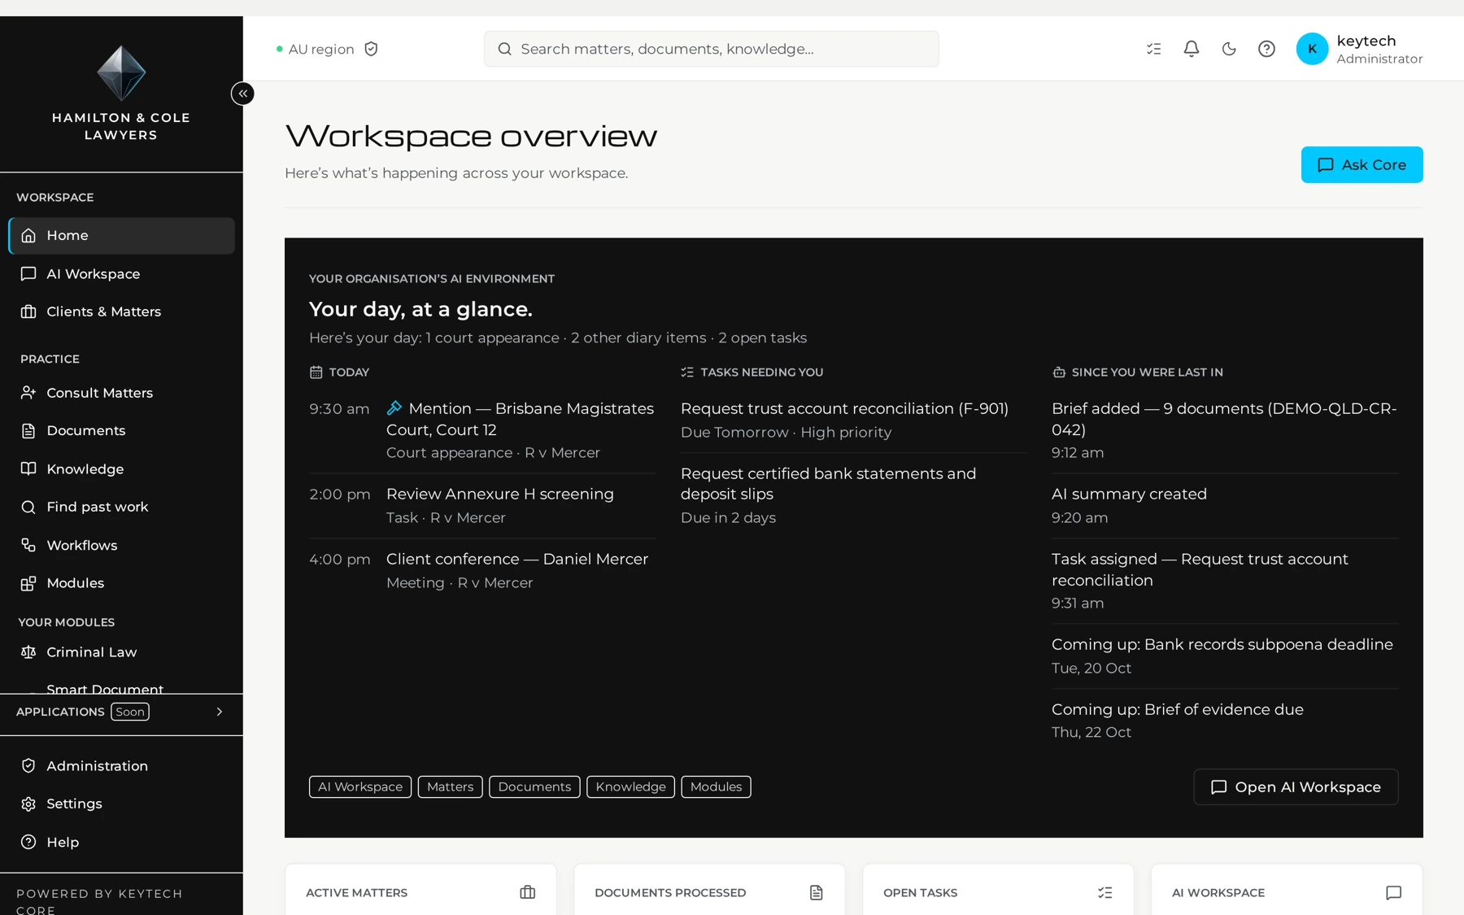Open Coming up: Bank records subpoena deadline
1464x915 pixels.
click(1225, 656)
